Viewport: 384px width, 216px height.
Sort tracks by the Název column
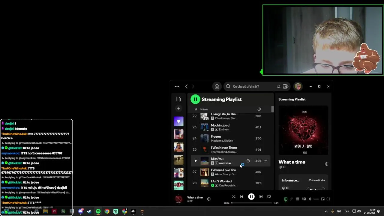click(x=204, y=109)
